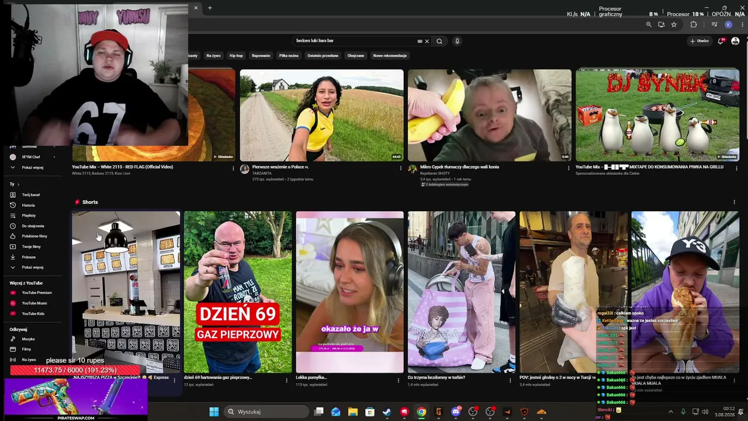Viewport: 748px width, 421px height.
Task: Open Mikro Cypek tłumaczy video title
Action: (459, 167)
